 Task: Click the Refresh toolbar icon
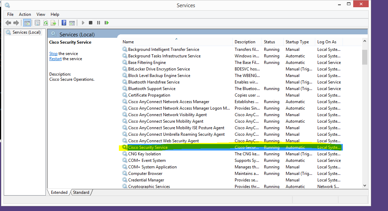(45, 23)
